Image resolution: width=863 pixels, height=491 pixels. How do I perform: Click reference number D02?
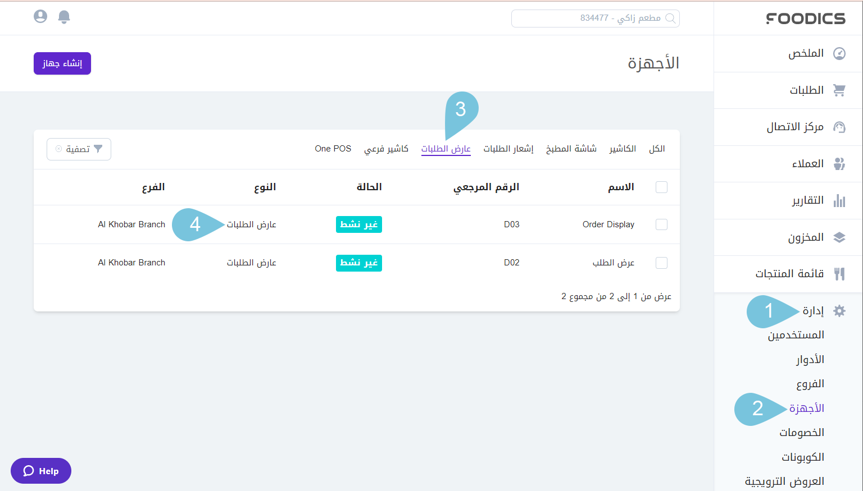click(x=512, y=263)
